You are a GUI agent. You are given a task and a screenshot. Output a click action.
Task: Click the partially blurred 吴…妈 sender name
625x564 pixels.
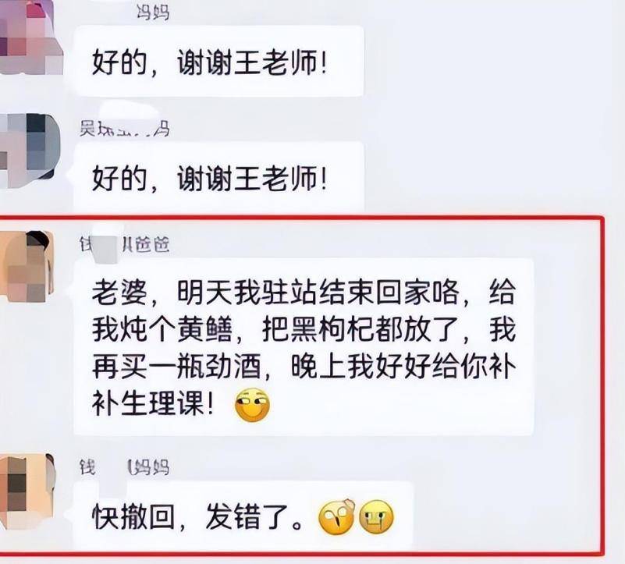tap(124, 128)
